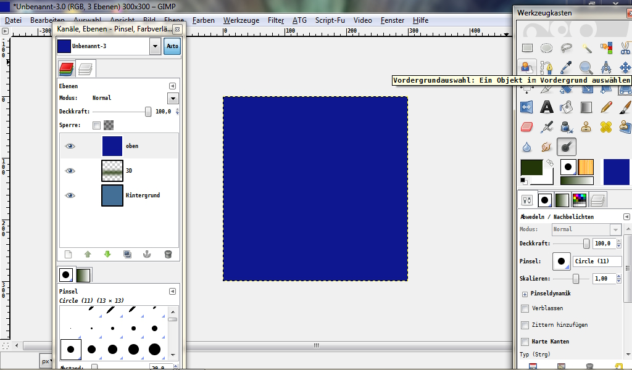This screenshot has width=632, height=370.
Task: Select the Zoom magnifier tool
Action: (x=586, y=68)
